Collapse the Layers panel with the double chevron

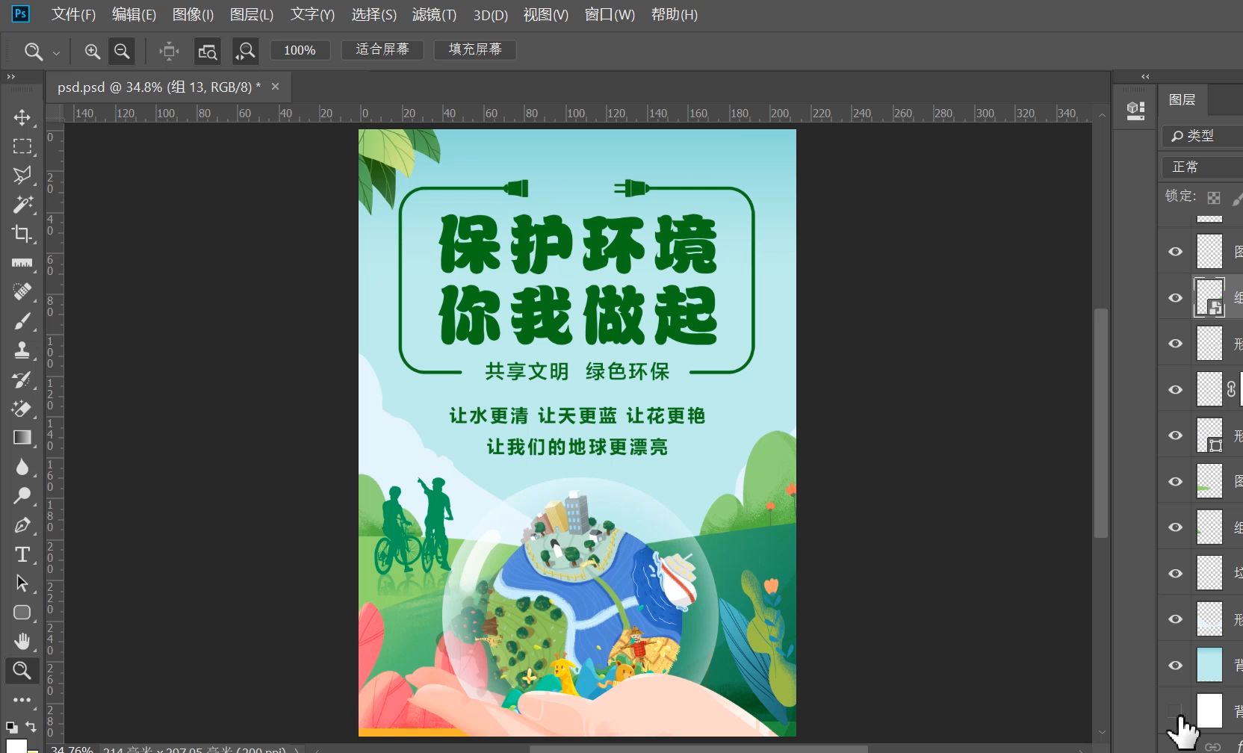pyautogui.click(x=1145, y=76)
